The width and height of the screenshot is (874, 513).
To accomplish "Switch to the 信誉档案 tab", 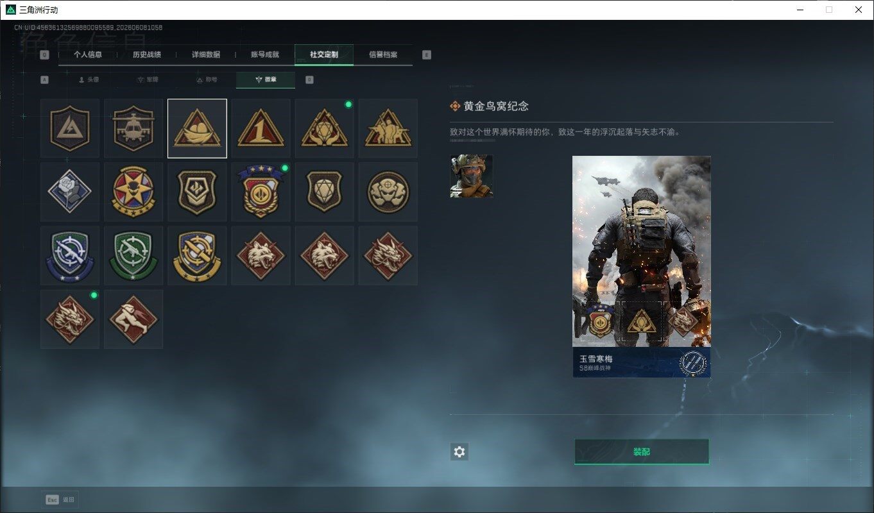I will 383,55.
